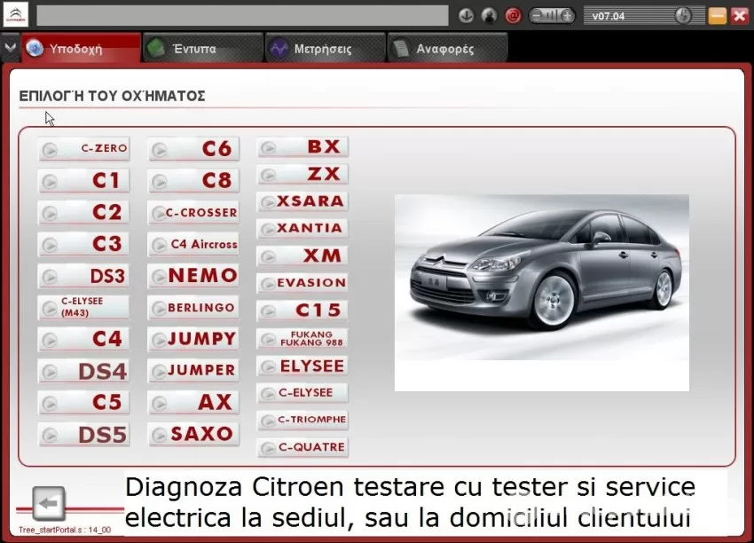The width and height of the screenshot is (754, 543).
Task: Choose the DS3 model button
Action: coord(84,276)
